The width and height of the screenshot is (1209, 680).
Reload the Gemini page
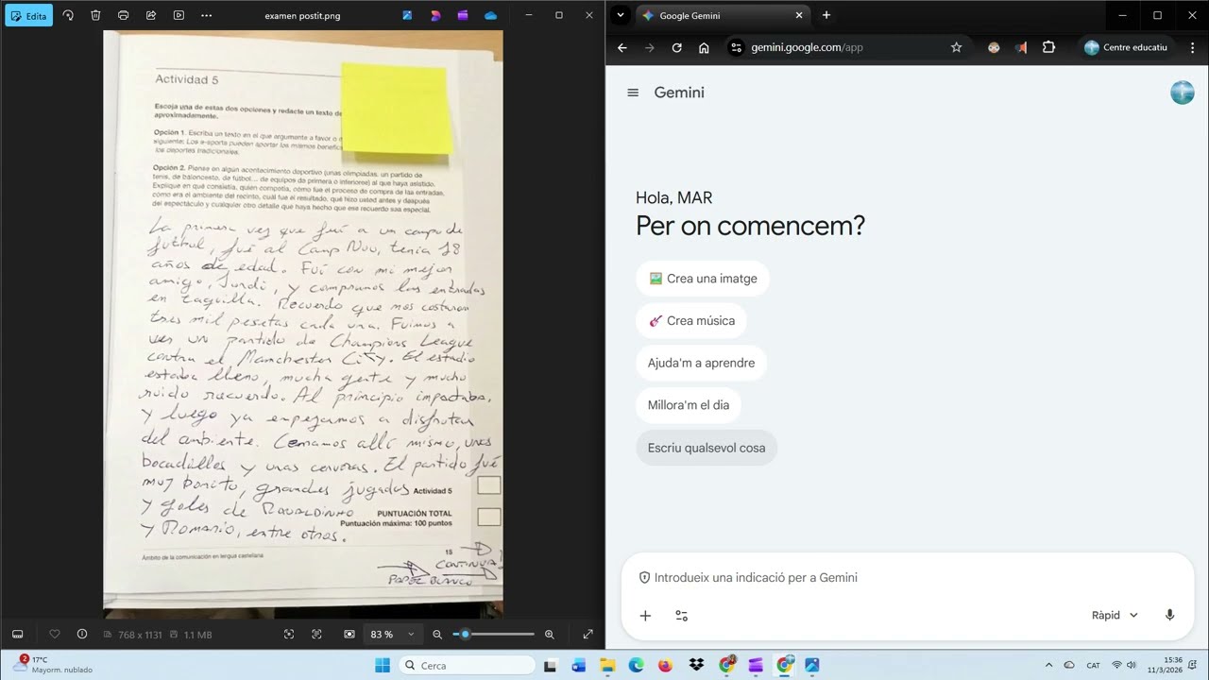click(x=676, y=47)
